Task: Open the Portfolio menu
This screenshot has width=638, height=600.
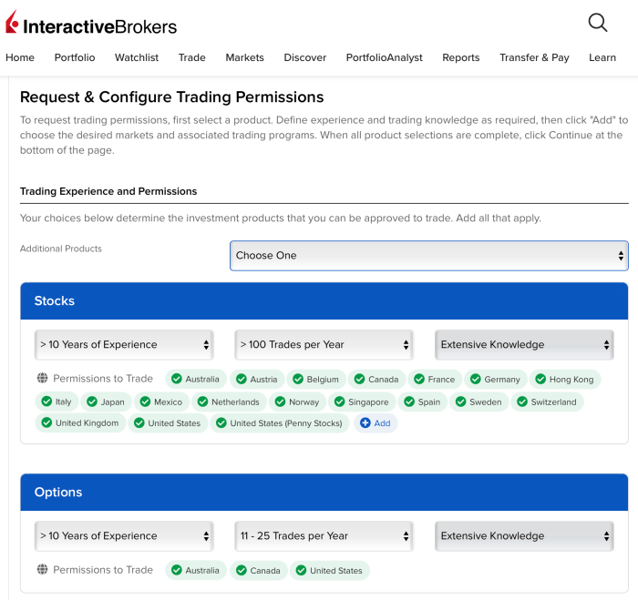Action: [75, 57]
